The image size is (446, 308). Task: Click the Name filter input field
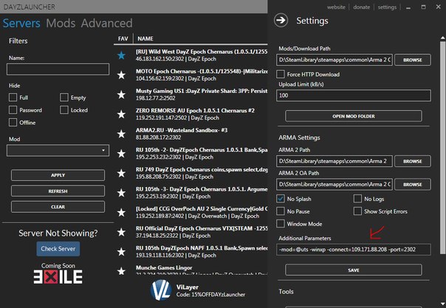[x=58, y=69]
